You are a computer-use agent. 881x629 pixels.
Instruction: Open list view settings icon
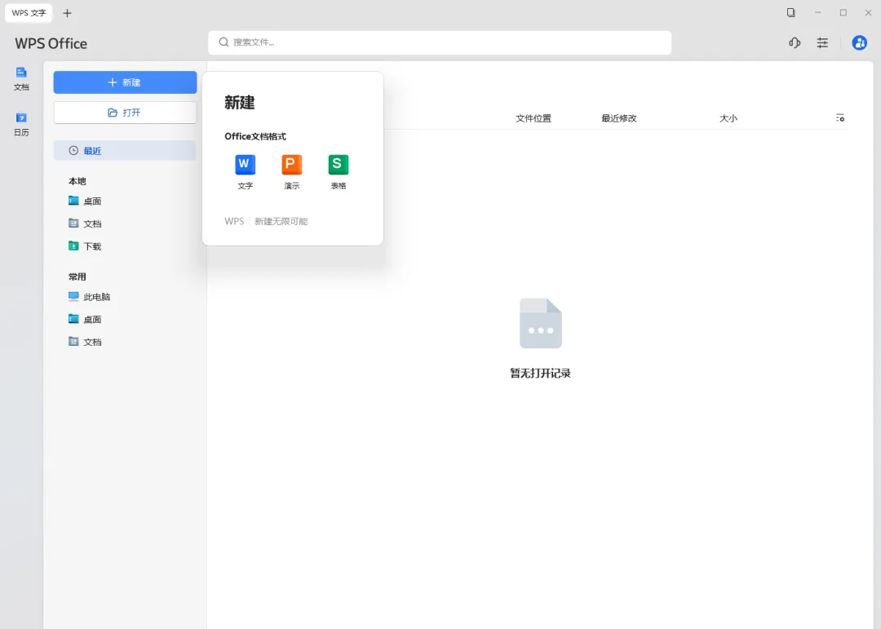point(839,118)
